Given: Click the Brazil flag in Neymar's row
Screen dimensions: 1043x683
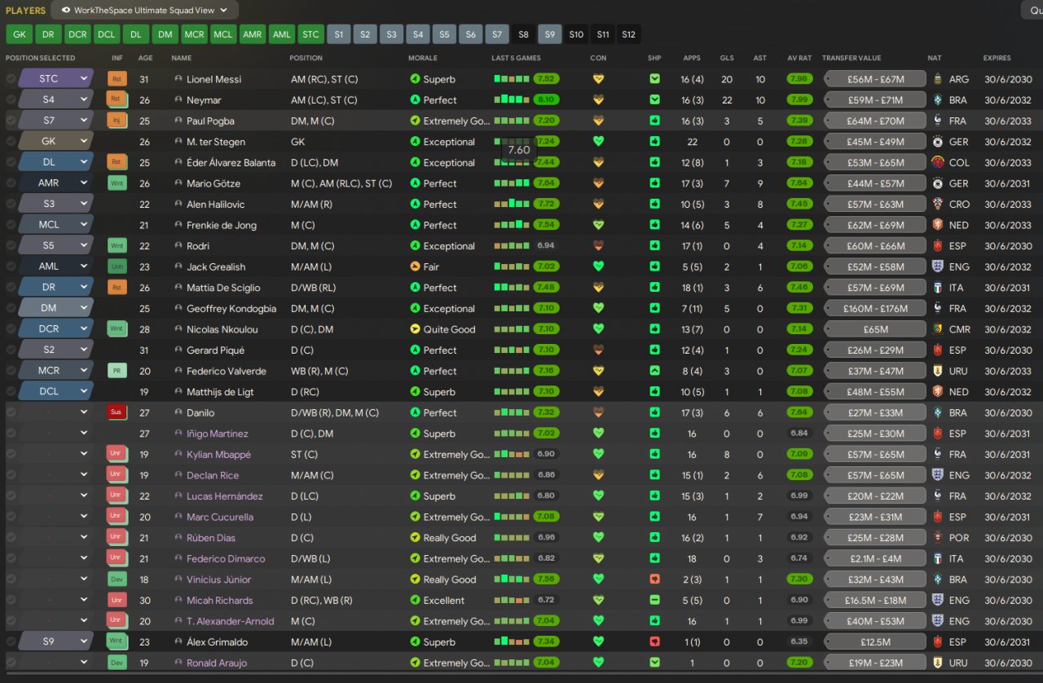Looking at the screenshot, I should point(938,100).
